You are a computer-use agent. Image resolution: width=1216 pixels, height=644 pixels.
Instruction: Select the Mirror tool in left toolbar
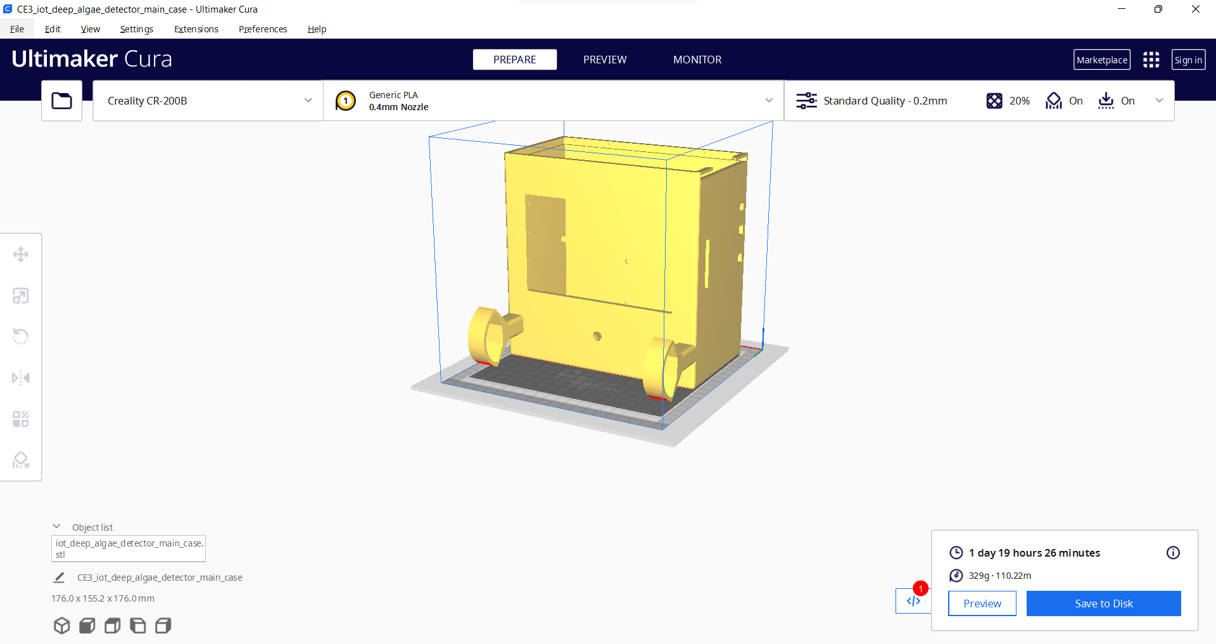21,378
